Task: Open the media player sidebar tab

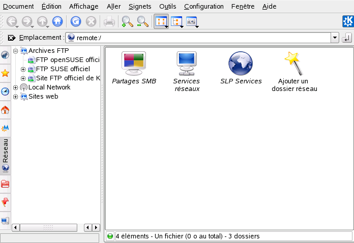Action: tap(5, 128)
